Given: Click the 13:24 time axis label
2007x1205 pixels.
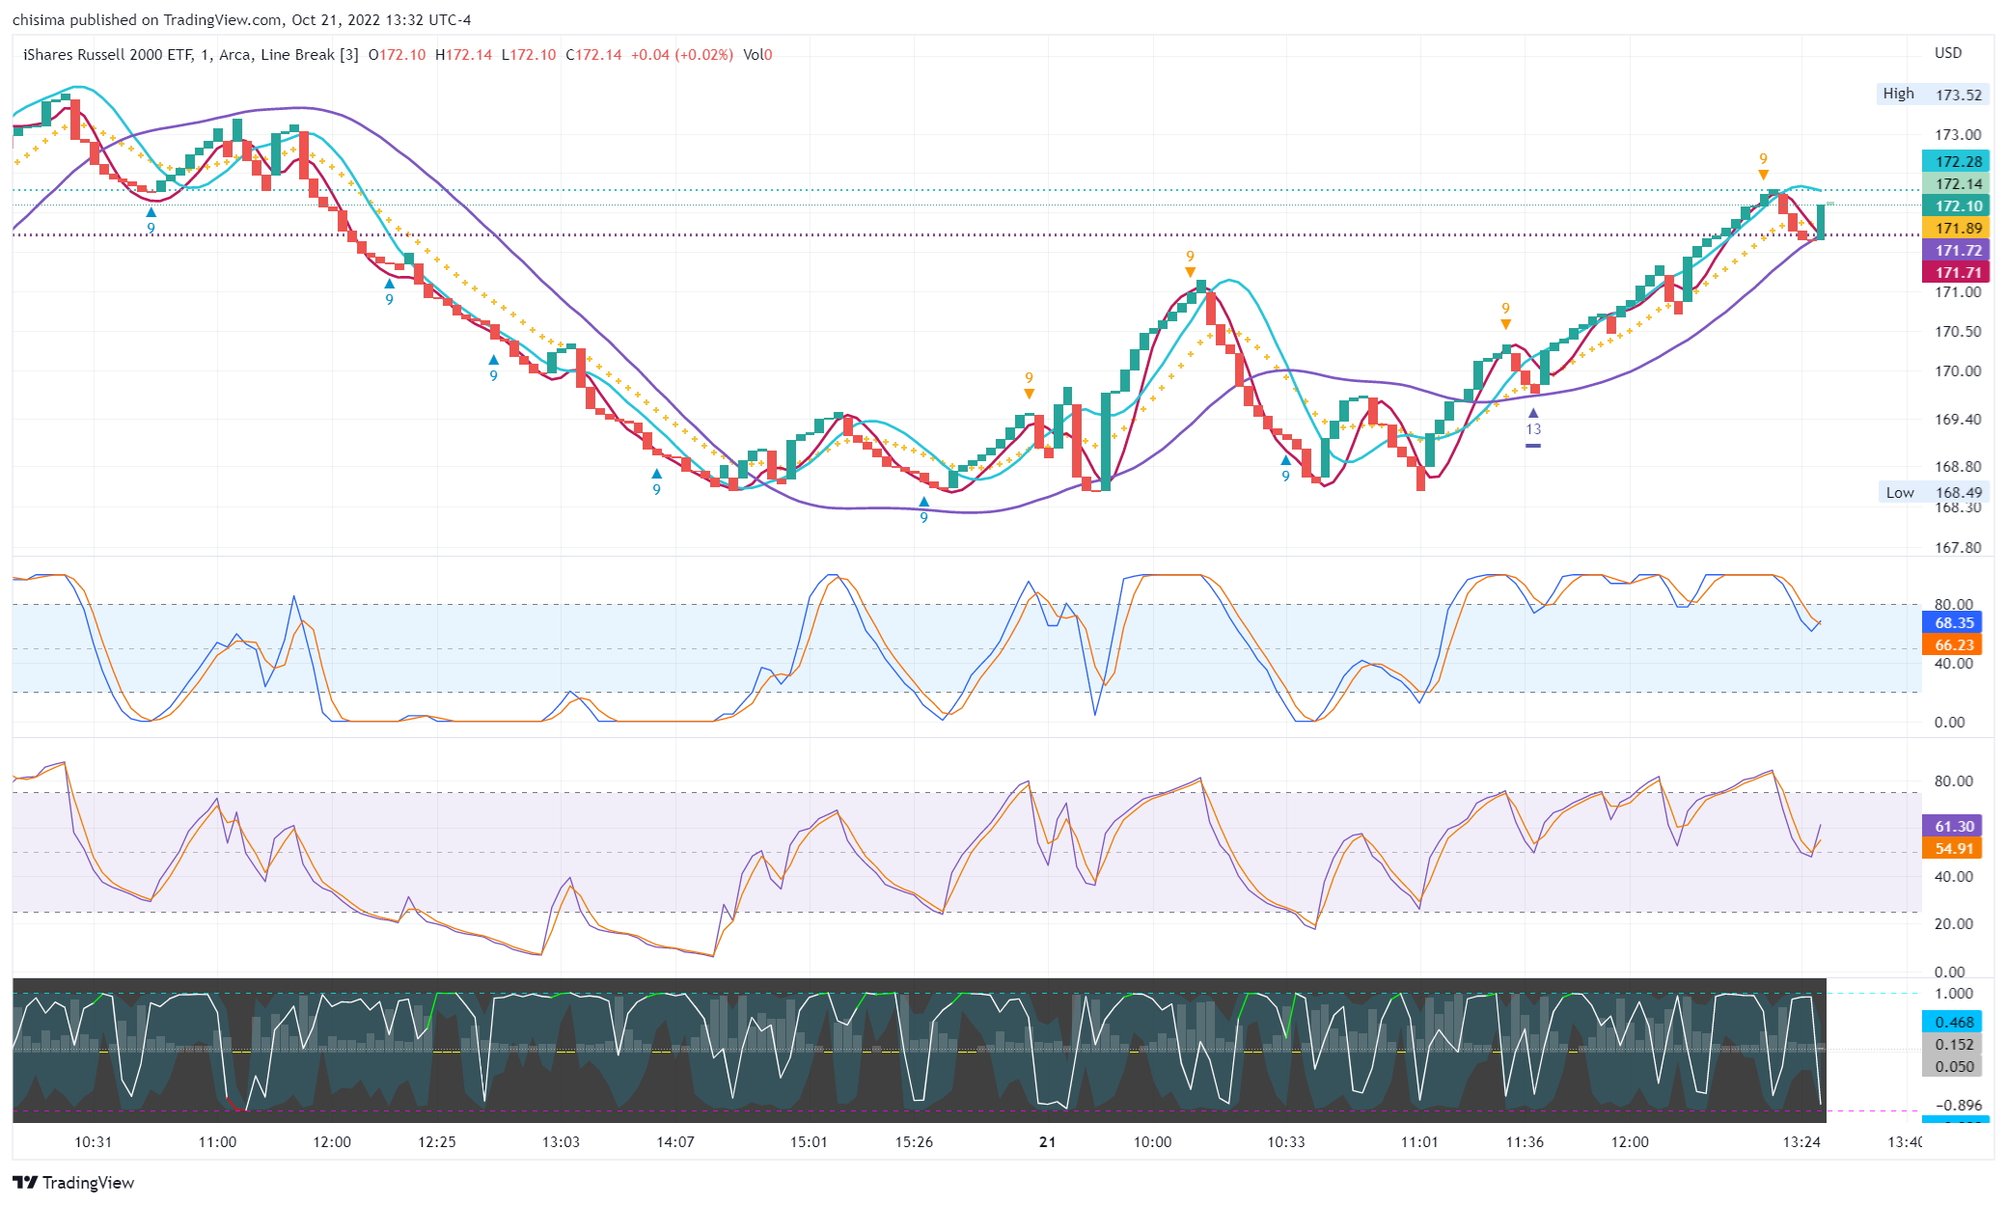Looking at the screenshot, I should [1801, 1141].
